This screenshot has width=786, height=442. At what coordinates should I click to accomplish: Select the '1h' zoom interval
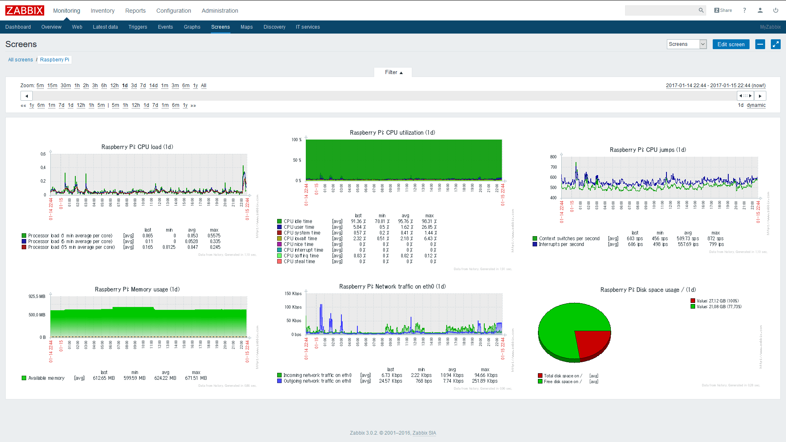[77, 86]
